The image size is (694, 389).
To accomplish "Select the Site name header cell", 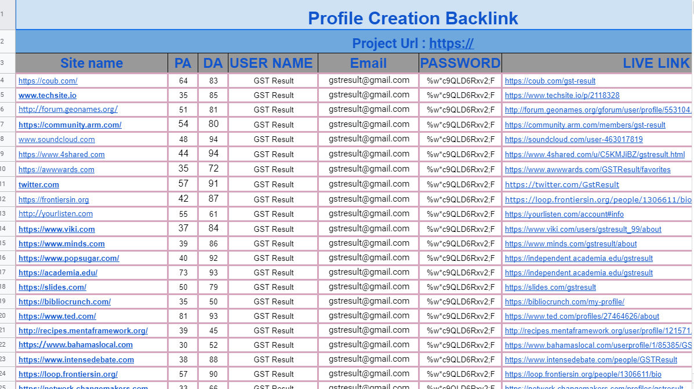I will [91, 63].
